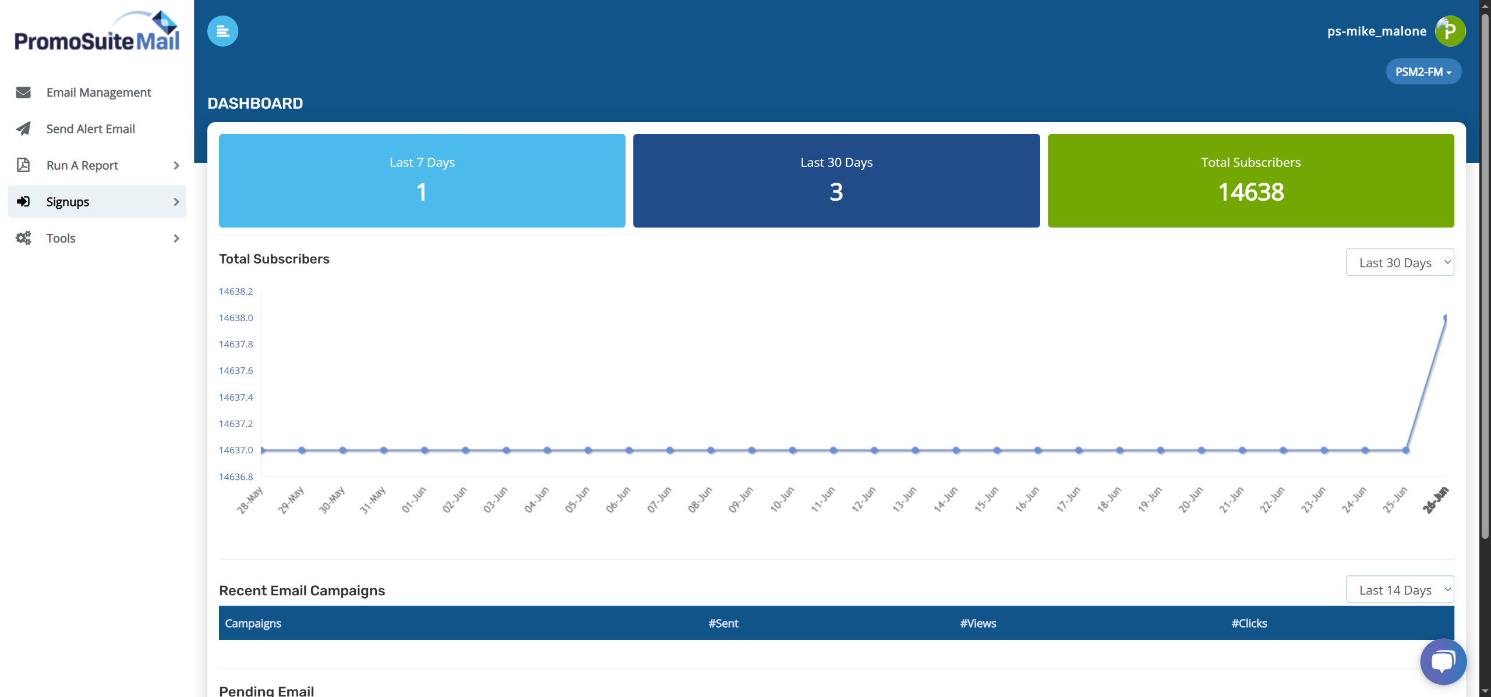Open the Last 14 Days campaigns dropdown
The image size is (1491, 697).
coord(1400,590)
